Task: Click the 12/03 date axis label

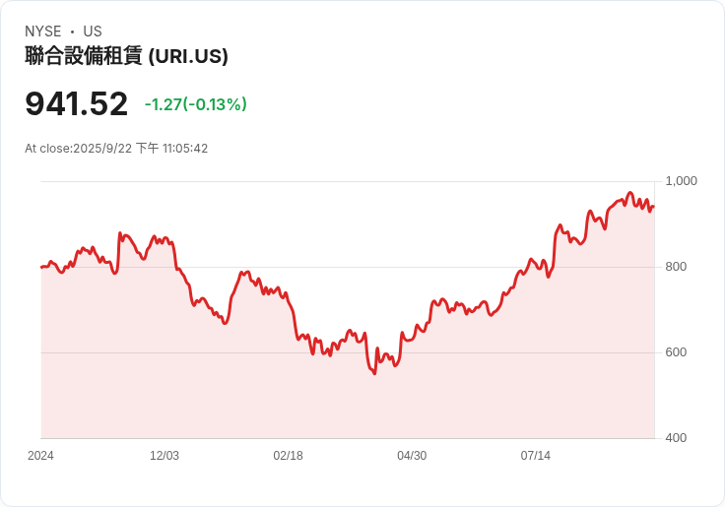Action: point(165,456)
